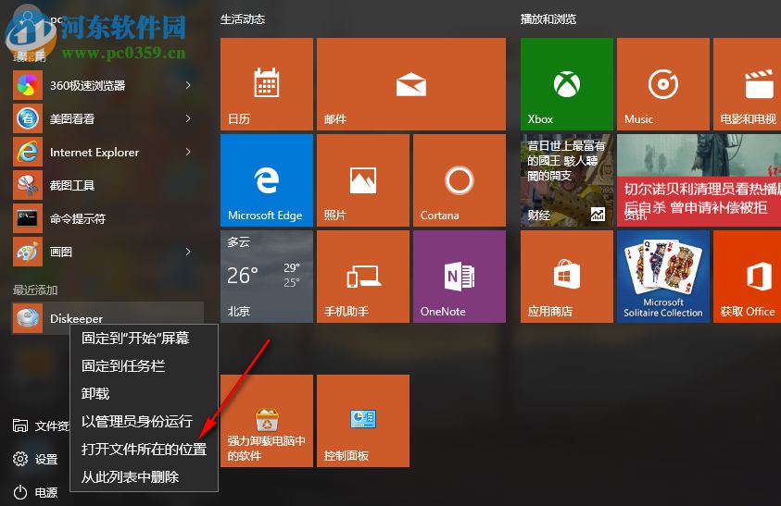
Task: Select 从此列表中删除 menu entry
Action: [144, 476]
